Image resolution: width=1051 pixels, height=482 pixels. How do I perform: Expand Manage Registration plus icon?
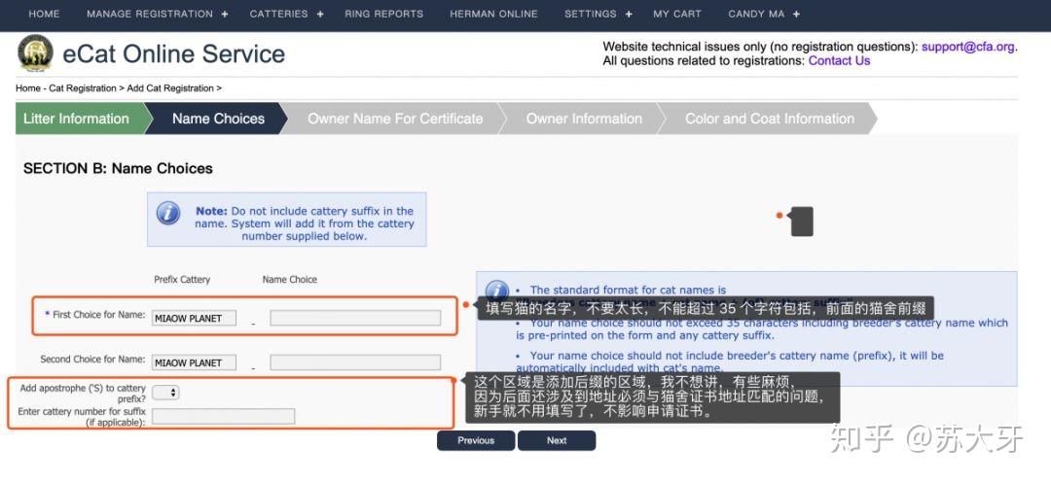225,14
